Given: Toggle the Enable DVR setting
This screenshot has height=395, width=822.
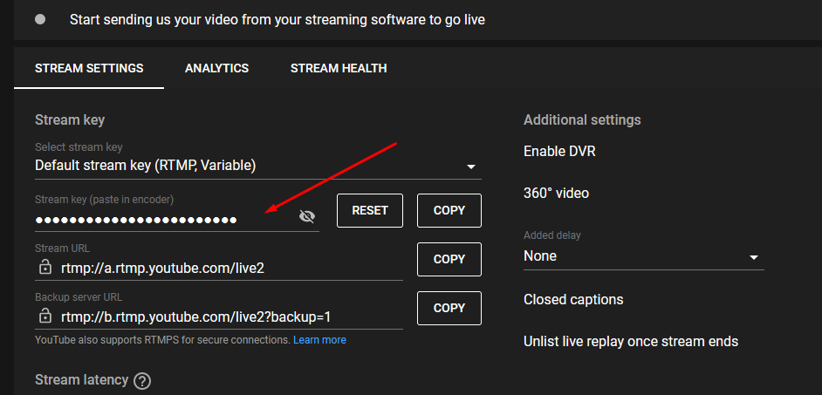Looking at the screenshot, I should (559, 152).
